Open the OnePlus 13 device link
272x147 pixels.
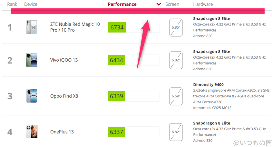(x=62, y=132)
